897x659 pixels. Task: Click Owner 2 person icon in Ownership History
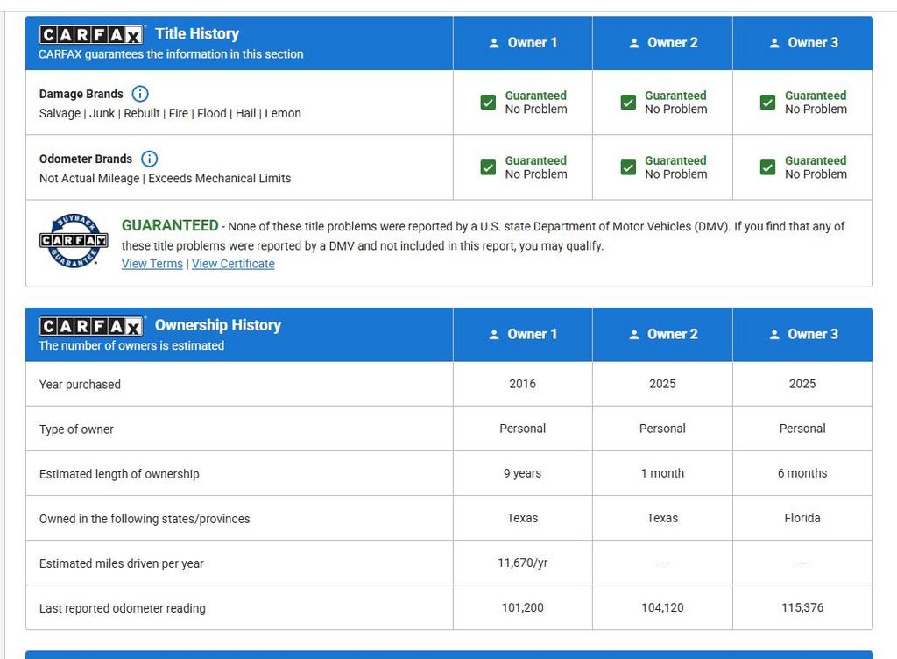click(634, 335)
